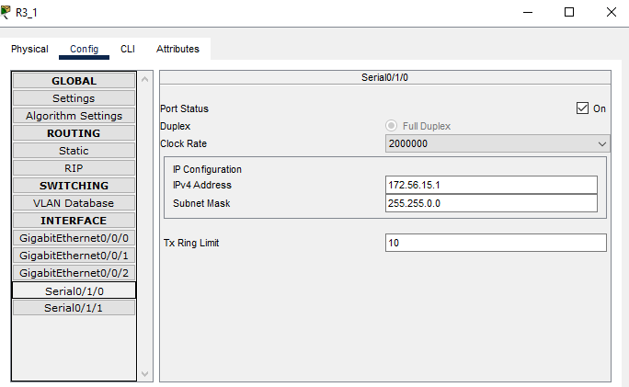
Task: Select the Full Duplex radio button
Action: pos(392,126)
